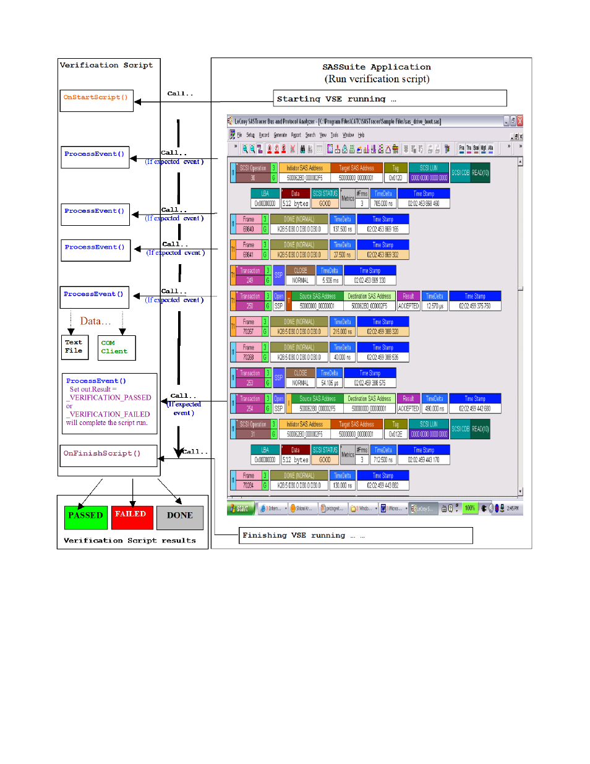
Task: Click the red X toolbar icon
Action: click(293, 148)
